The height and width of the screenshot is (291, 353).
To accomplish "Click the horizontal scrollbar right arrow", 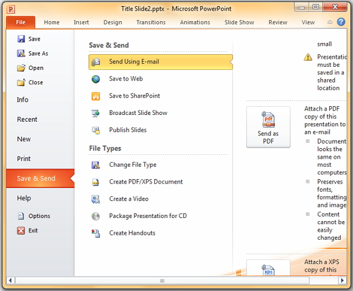I will [342, 280].
